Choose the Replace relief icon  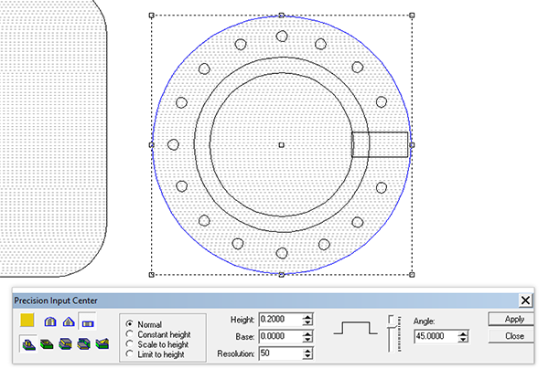click(x=102, y=344)
